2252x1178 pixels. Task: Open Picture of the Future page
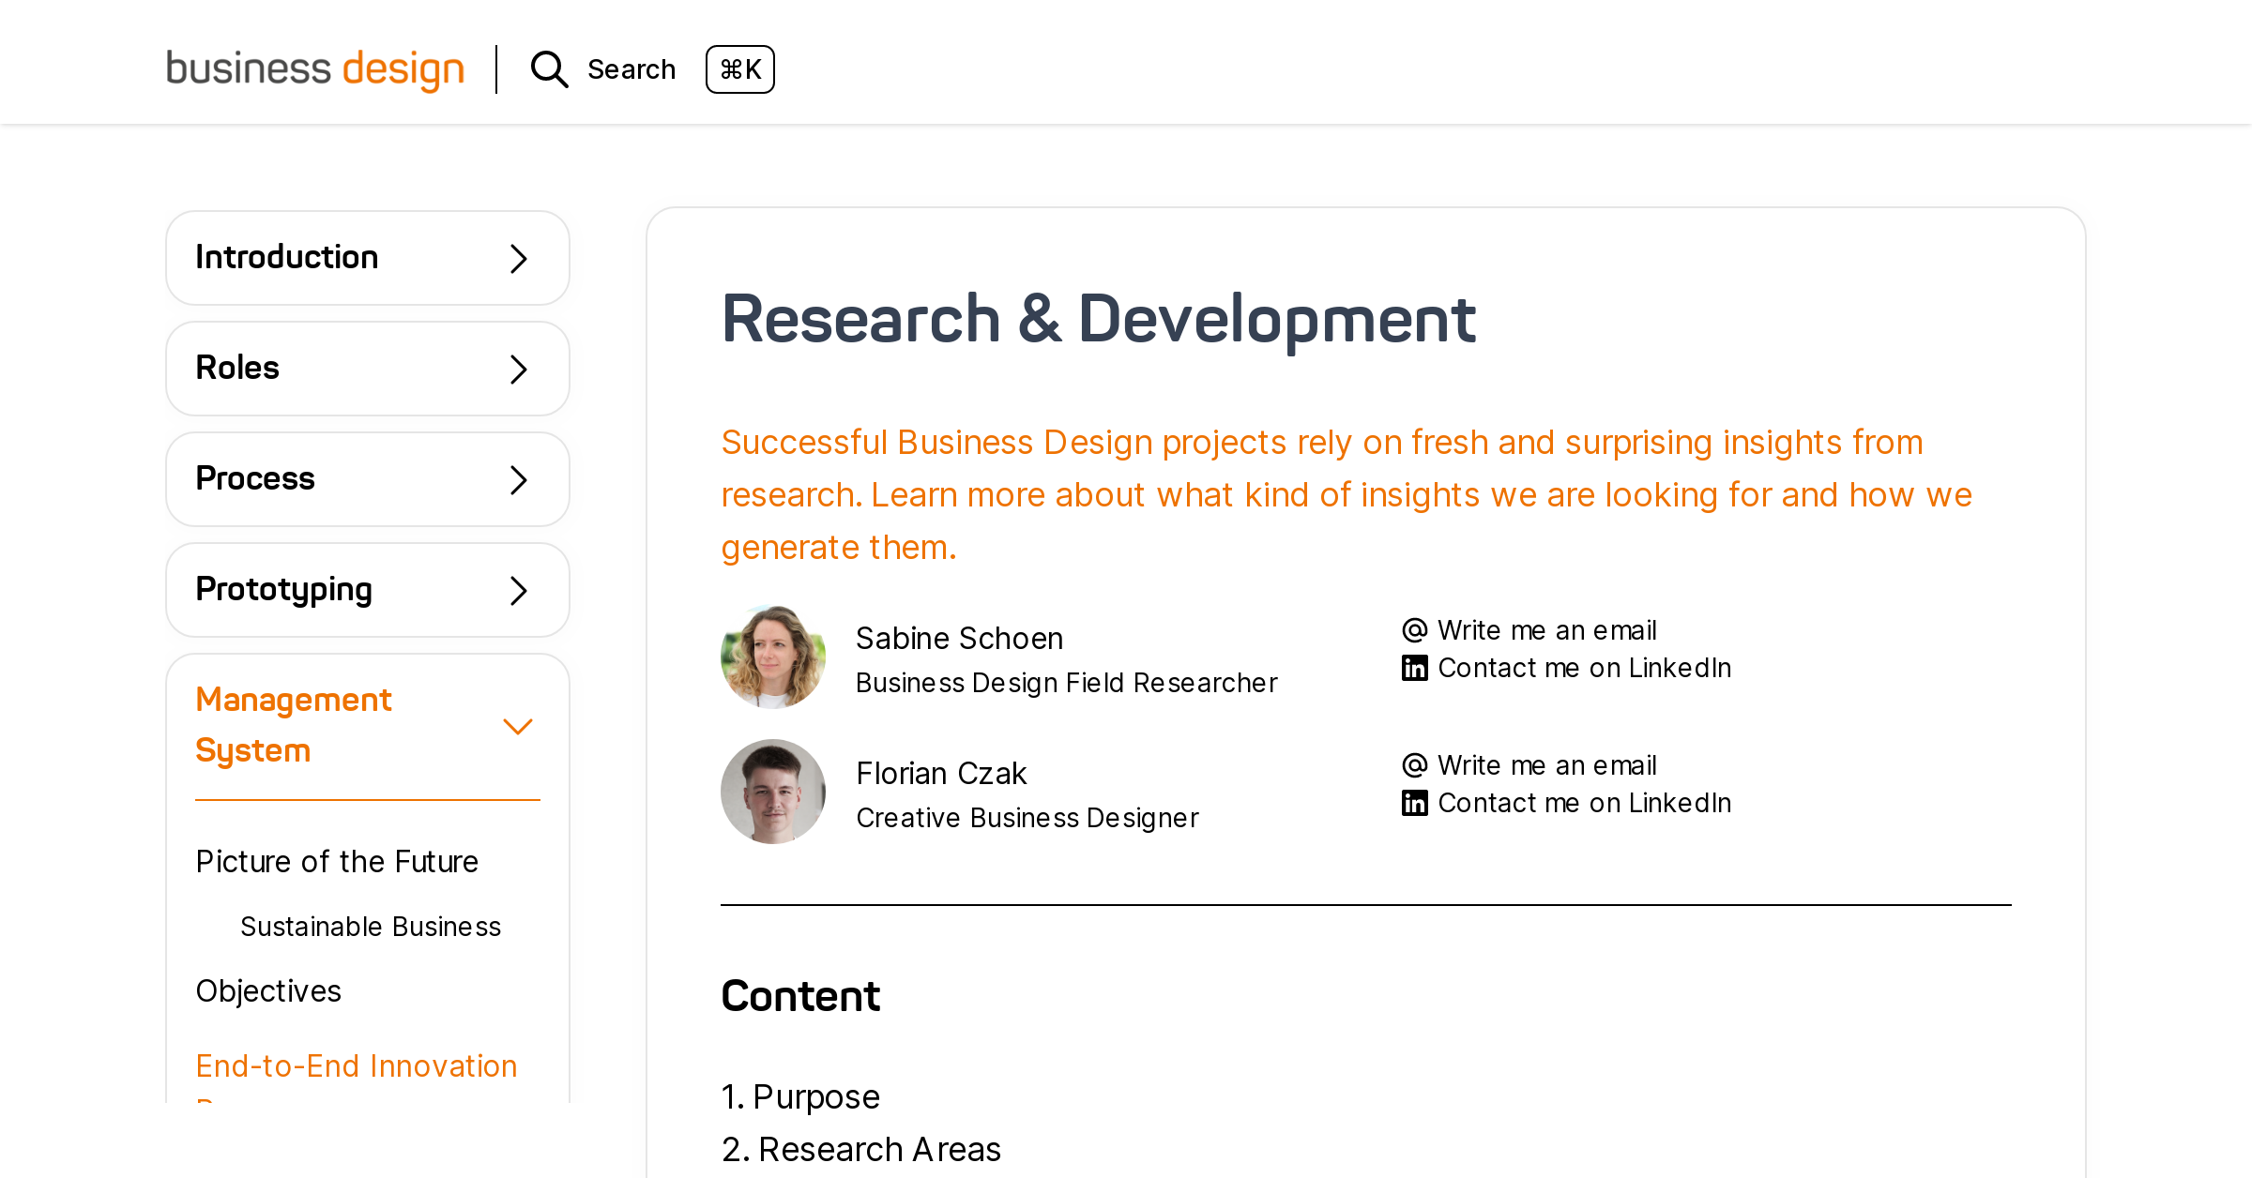337,861
